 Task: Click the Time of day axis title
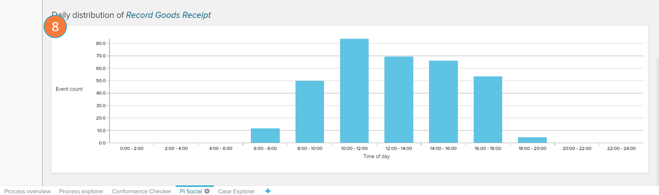(376, 157)
